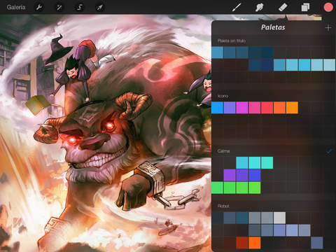336x252 pixels.
Task: Open the Layers panel icon
Action: (x=305, y=7)
